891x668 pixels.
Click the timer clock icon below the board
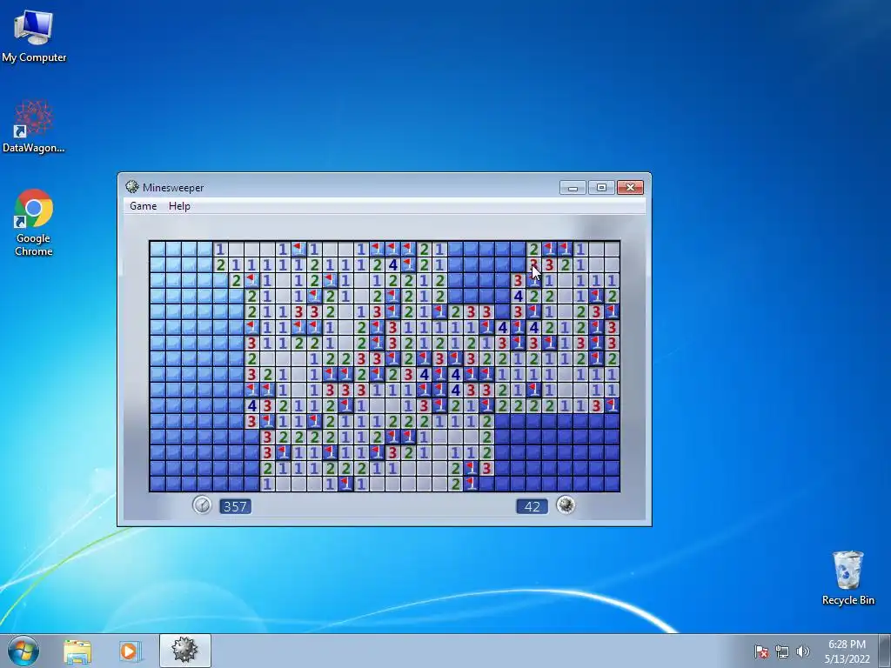[202, 505]
